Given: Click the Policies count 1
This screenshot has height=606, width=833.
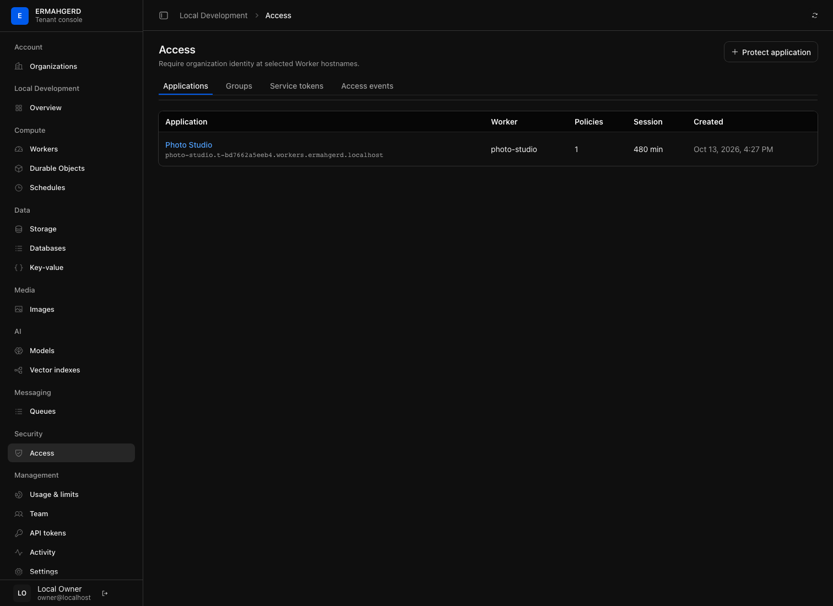Looking at the screenshot, I should (576, 149).
